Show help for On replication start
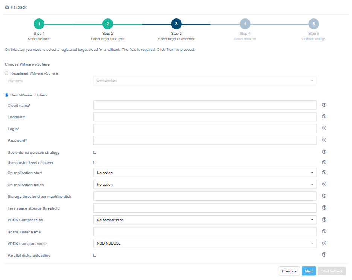Viewport: 352px width, 280px height. click(x=324, y=172)
